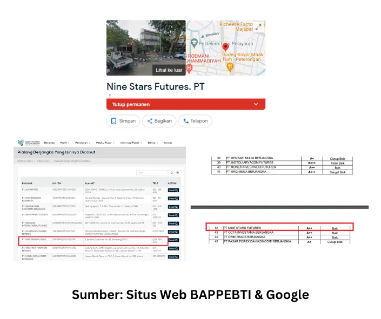Open the street view photo thumbnail
The width and height of the screenshot is (381, 319).
click(146, 48)
